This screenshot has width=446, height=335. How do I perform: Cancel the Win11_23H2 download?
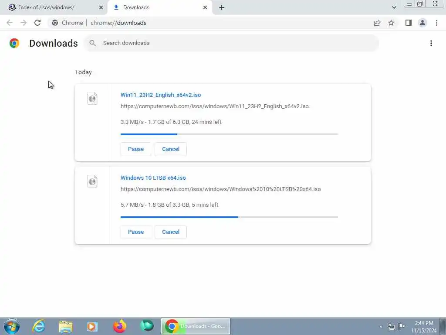171,149
